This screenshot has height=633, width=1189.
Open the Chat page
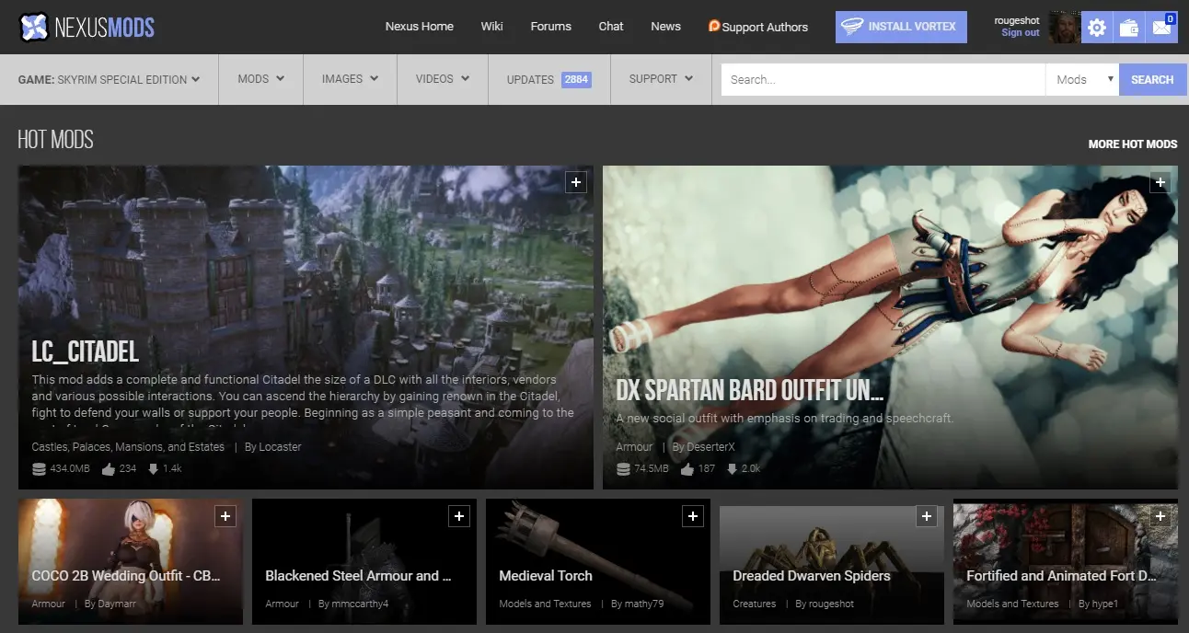point(611,27)
